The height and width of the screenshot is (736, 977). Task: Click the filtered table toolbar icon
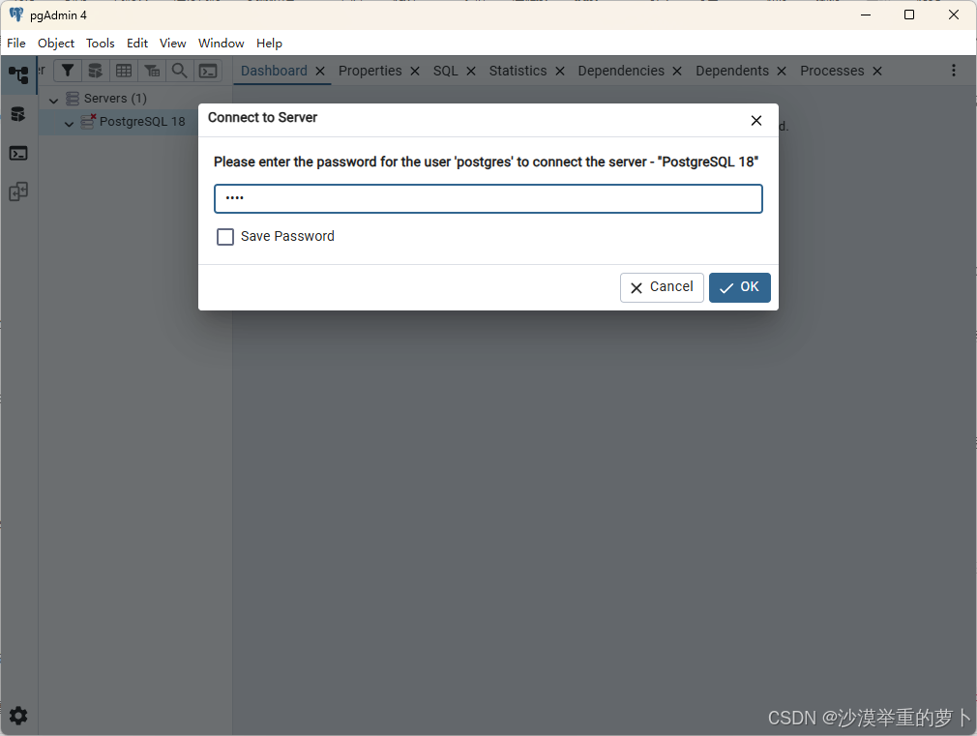click(152, 71)
